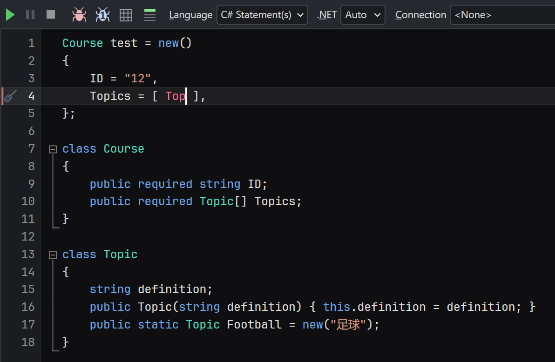This screenshot has width=555, height=362.
Task: Click 'new' keyword on line 1
Action: [169, 43]
